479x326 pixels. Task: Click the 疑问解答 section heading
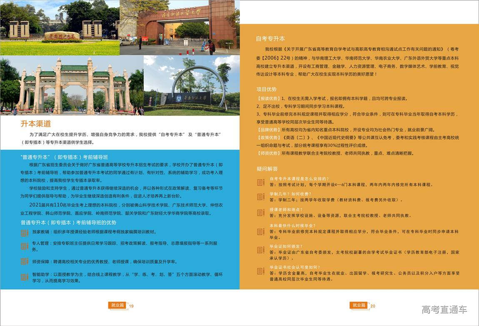click(267, 169)
